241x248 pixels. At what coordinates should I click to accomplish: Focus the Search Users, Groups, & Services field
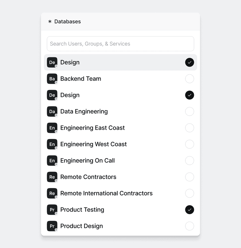120,44
